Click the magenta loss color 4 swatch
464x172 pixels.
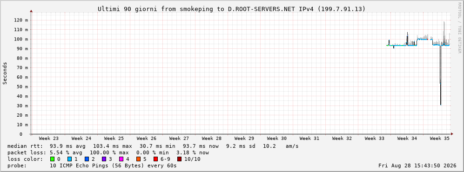(121, 159)
